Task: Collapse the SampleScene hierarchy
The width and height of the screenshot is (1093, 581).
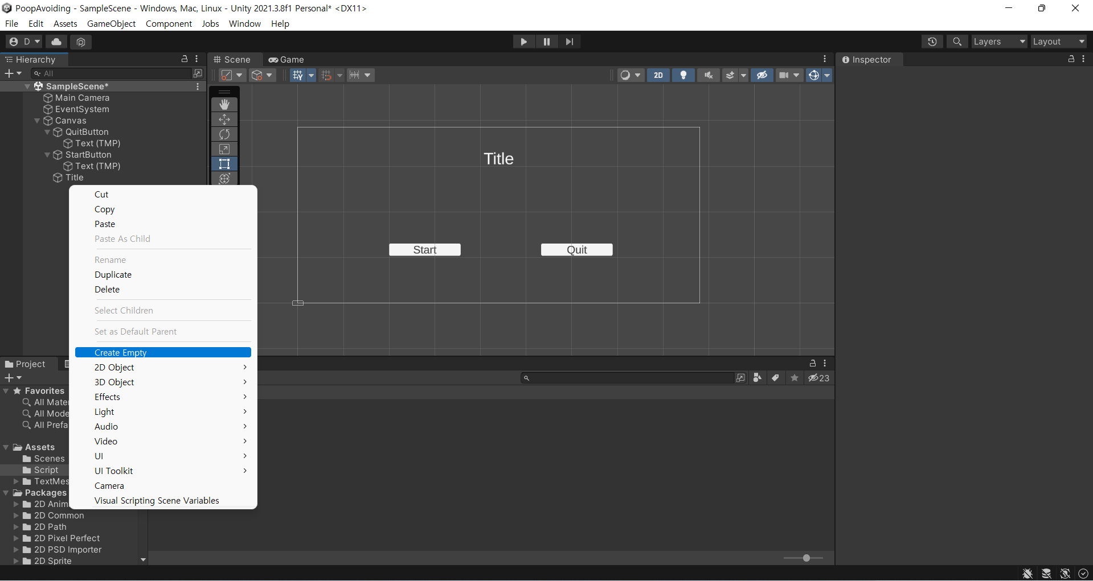Action: point(27,86)
